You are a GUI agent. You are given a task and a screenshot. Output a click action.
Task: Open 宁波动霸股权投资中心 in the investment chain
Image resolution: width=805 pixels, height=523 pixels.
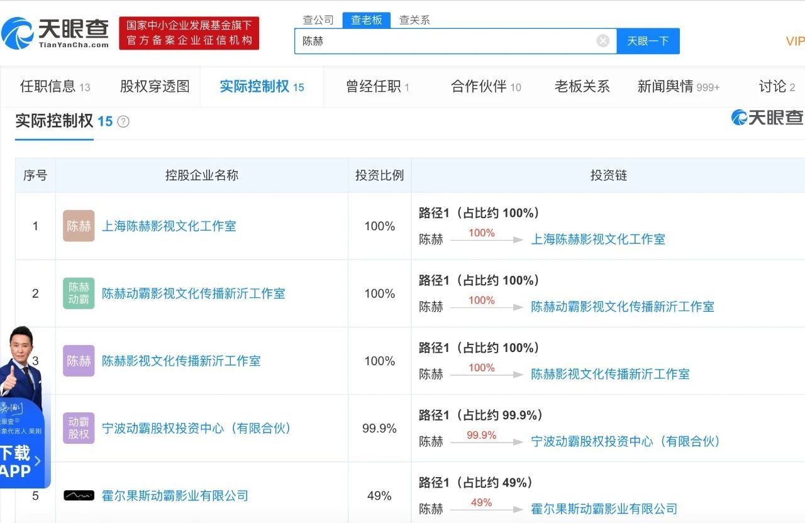click(626, 441)
